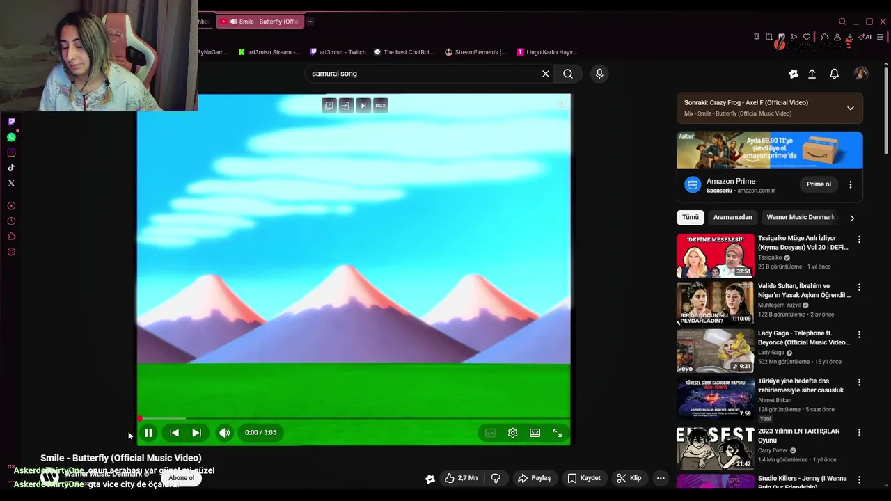This screenshot has height=501, width=891.
Task: Switch to theater mode
Action: (535, 433)
